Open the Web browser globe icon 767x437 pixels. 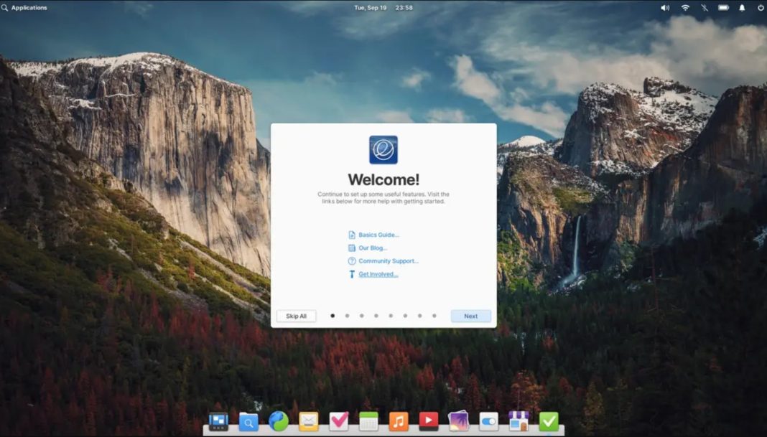tap(279, 421)
